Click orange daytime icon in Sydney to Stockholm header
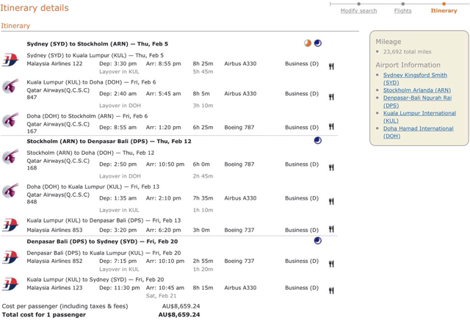Viewport: 470px width, 323px height. pos(308,43)
